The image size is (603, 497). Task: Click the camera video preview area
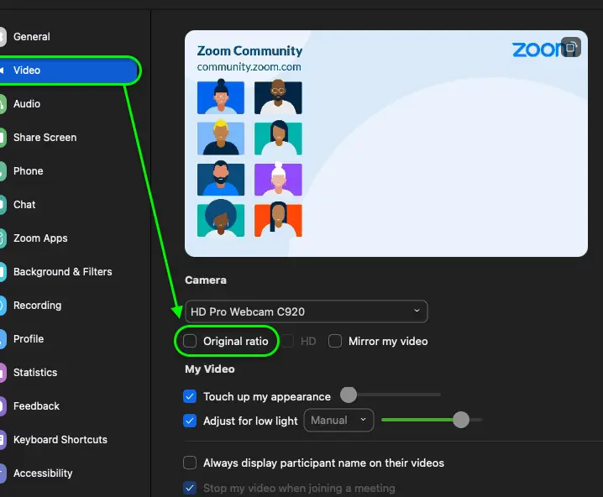[x=386, y=144]
